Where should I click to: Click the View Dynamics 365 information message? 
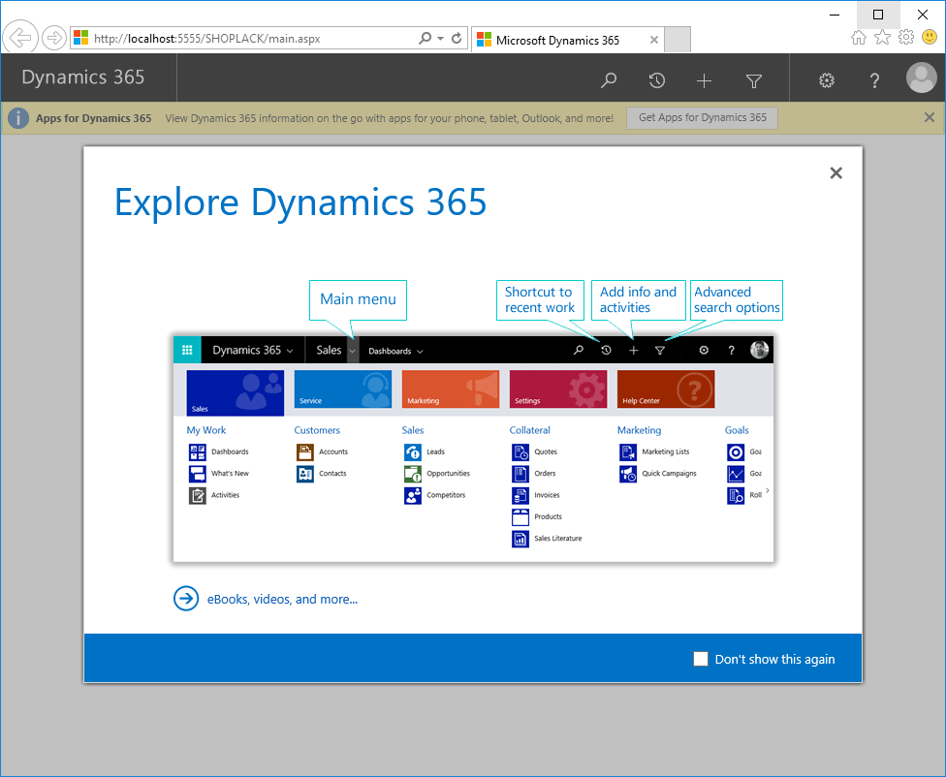[389, 118]
